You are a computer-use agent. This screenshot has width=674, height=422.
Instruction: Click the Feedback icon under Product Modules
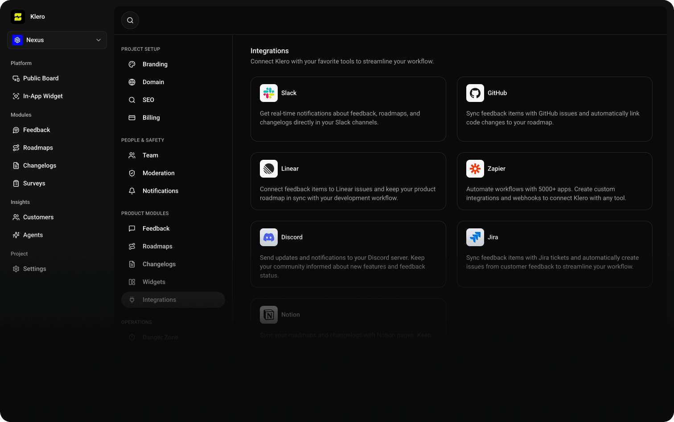132,228
